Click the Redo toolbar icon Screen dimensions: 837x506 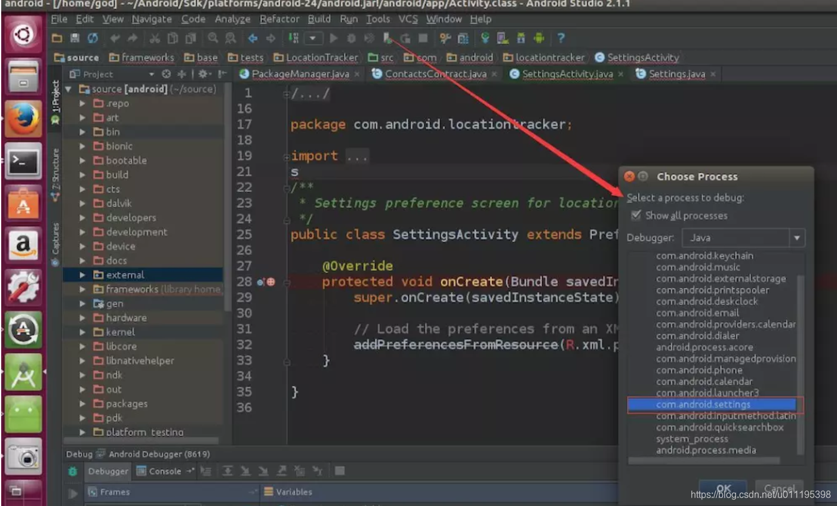pos(133,38)
